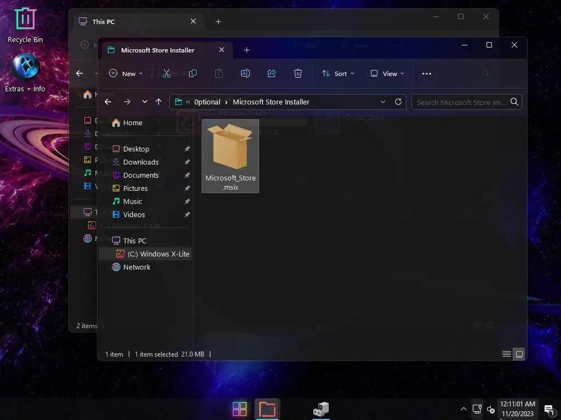This screenshot has height=420, width=561.
Task: Click the hidden breadcrumb path chevrons
Action: (187, 102)
